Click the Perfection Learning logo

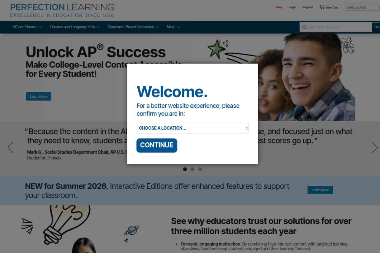63,10
